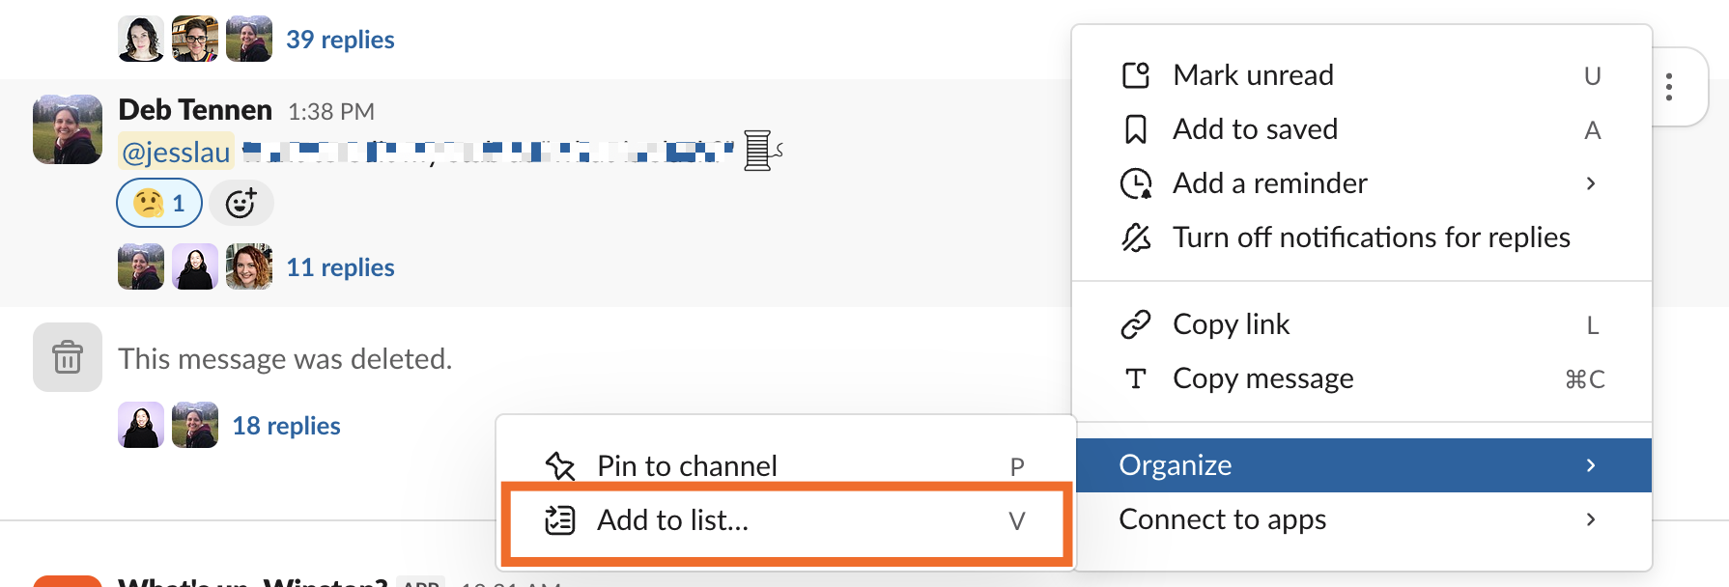Click first avatar beside 11 replies
This screenshot has width=1729, height=587.
(141, 266)
